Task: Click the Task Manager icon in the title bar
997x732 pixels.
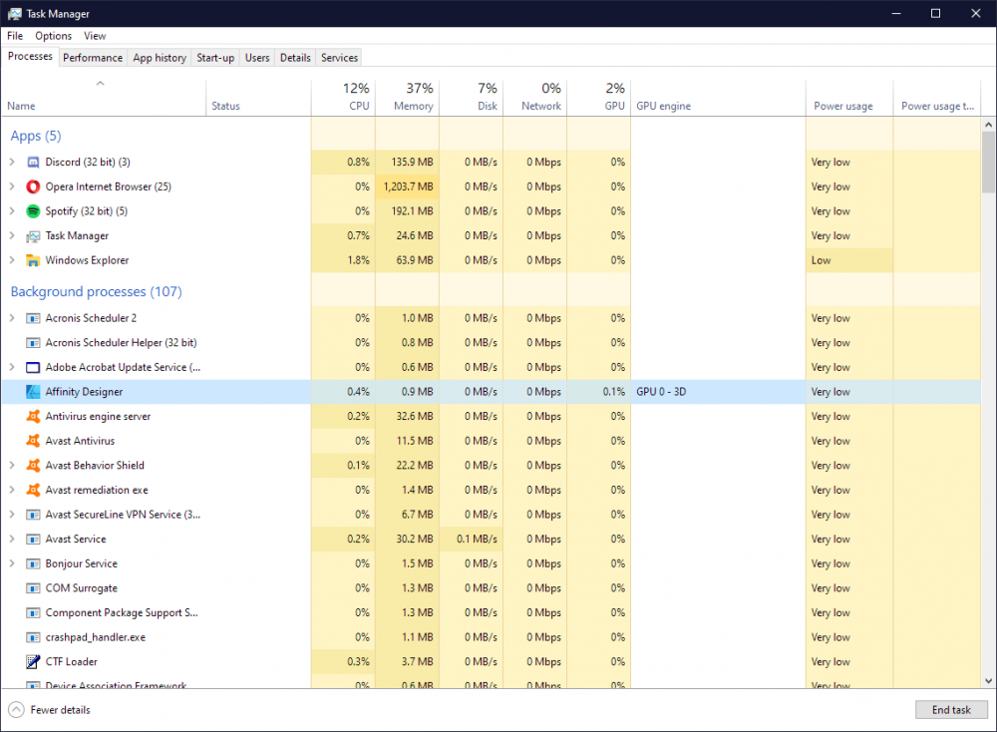Action: (12, 13)
